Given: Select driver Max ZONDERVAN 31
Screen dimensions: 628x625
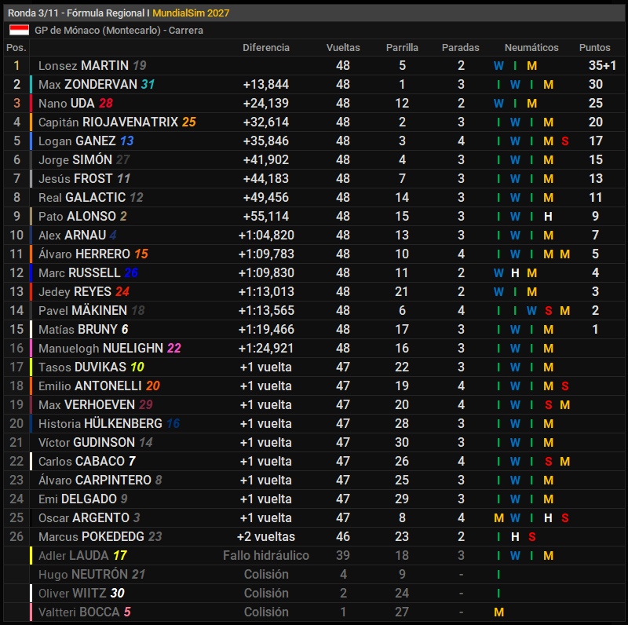Looking at the screenshot, I should 97,85.
